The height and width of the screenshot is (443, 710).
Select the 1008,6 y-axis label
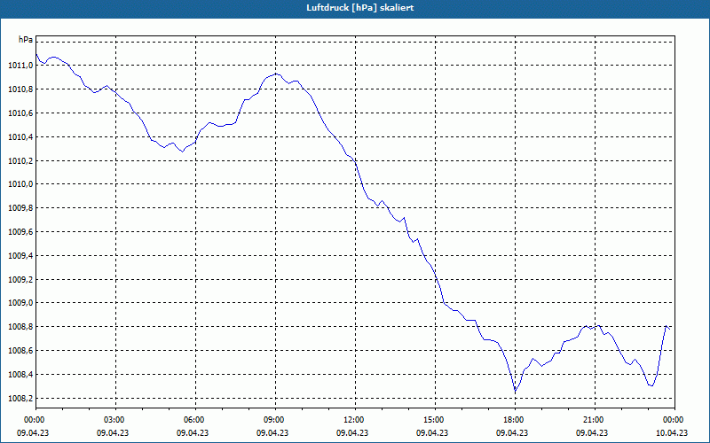[x=20, y=351]
